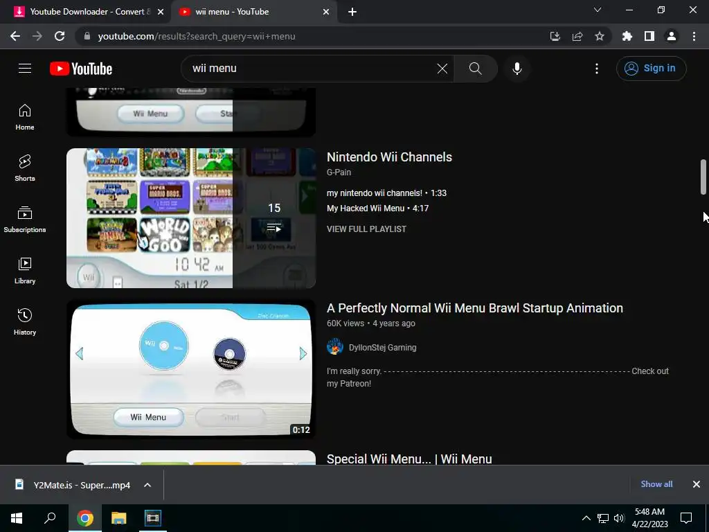Click the browser address bar URL
This screenshot has width=709, height=532.
pyautogui.click(x=196, y=36)
